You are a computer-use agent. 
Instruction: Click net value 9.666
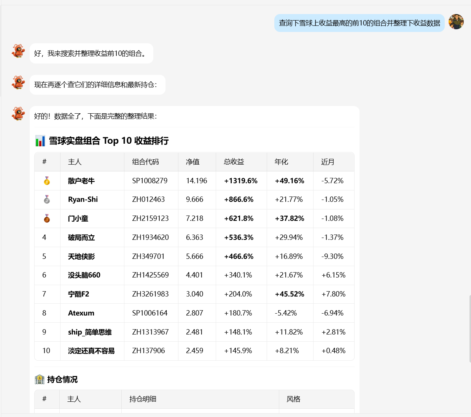tap(194, 200)
